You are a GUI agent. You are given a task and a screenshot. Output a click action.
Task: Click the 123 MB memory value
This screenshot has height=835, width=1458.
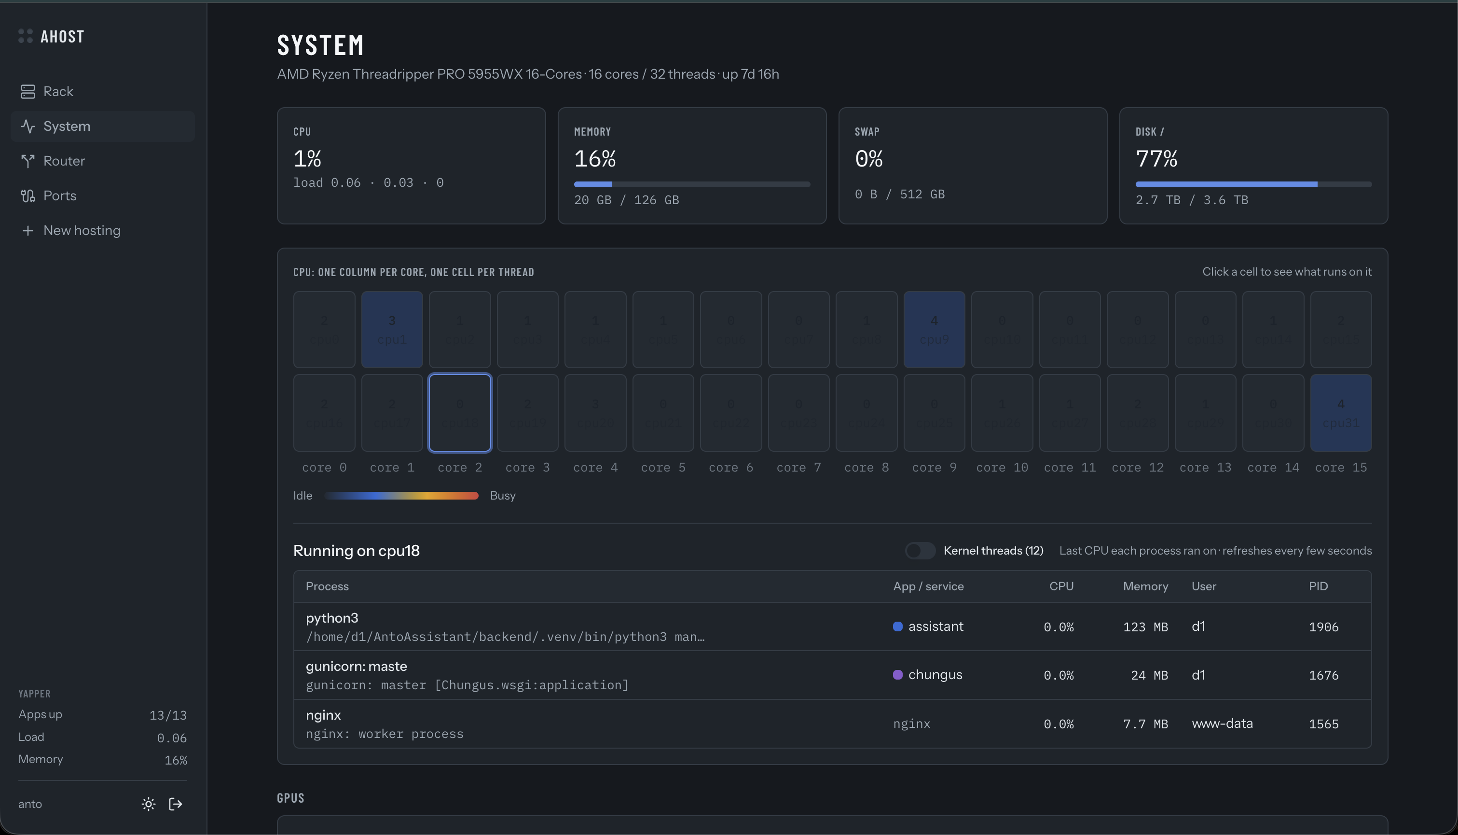click(x=1145, y=627)
